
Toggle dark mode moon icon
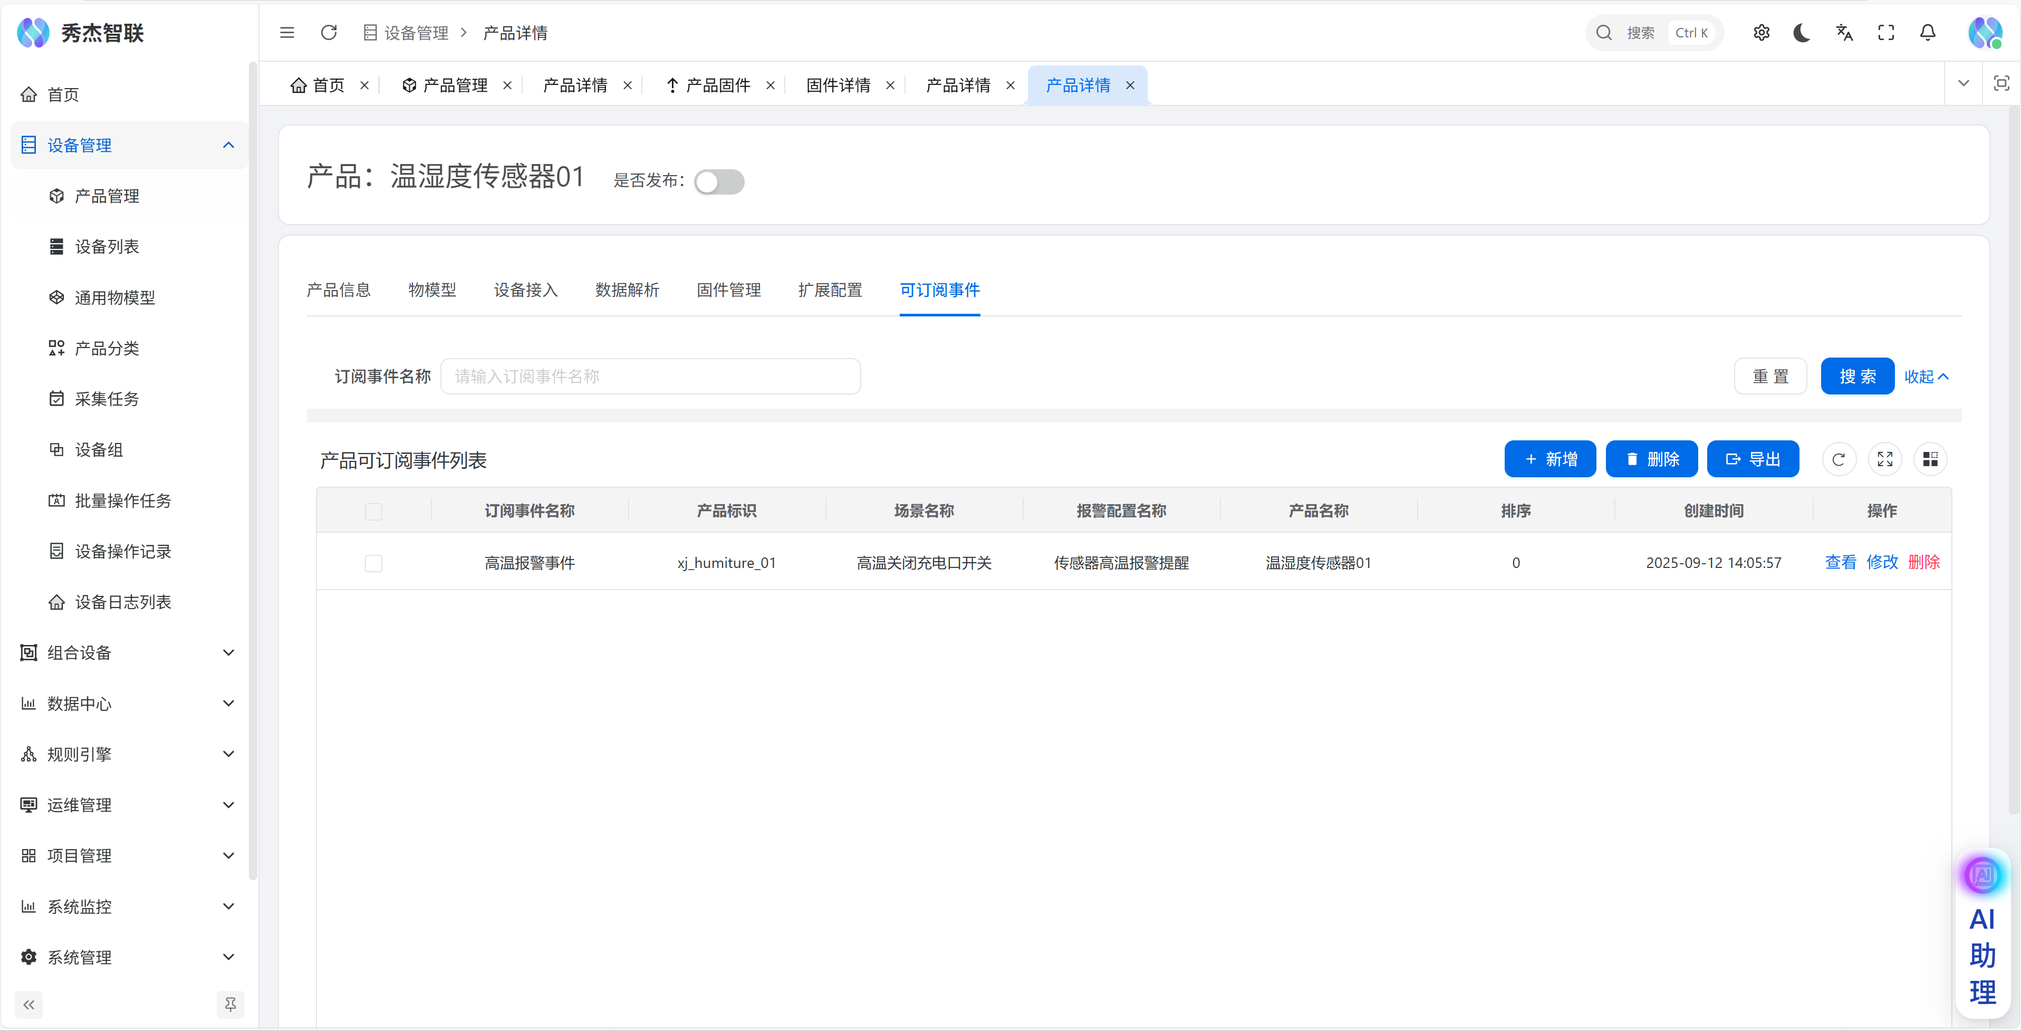[1802, 33]
